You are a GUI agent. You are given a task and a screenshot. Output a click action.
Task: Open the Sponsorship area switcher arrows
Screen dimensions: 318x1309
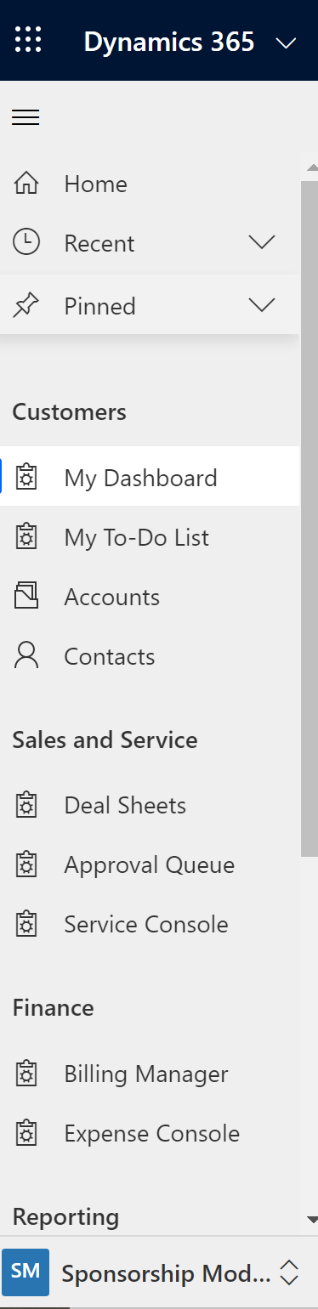[289, 1272]
